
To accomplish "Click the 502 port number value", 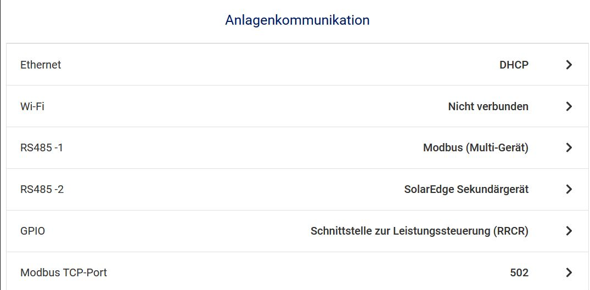I will tap(519, 272).
